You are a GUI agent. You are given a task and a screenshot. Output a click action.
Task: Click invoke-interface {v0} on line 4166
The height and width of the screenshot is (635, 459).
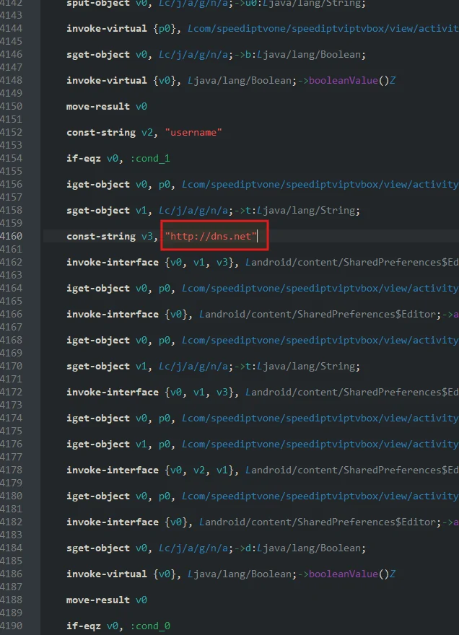coord(127,314)
